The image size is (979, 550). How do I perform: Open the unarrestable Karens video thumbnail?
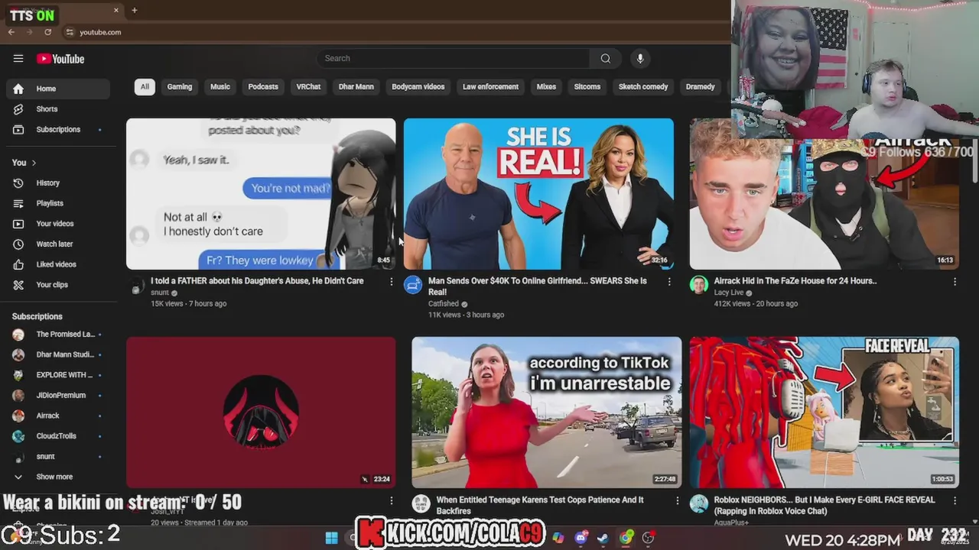[x=546, y=412]
